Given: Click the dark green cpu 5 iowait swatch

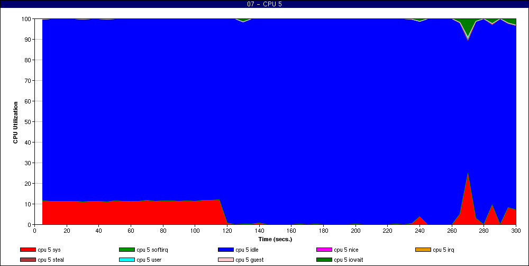Looking at the screenshot, I should [x=324, y=260].
